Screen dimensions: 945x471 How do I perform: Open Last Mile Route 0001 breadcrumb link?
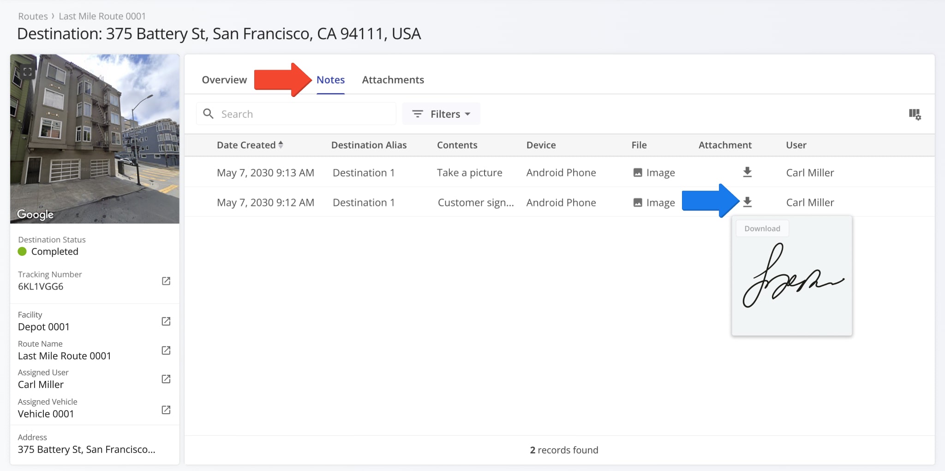pos(102,16)
